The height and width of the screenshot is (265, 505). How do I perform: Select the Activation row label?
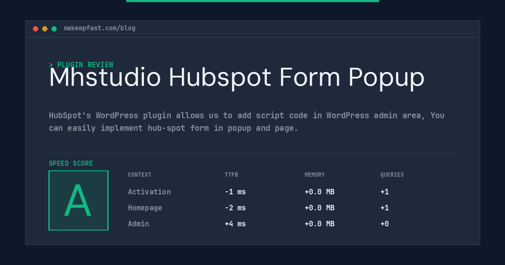click(x=149, y=192)
